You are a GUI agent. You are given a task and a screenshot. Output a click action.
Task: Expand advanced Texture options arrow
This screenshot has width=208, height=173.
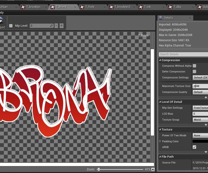pyautogui.click(x=206, y=152)
